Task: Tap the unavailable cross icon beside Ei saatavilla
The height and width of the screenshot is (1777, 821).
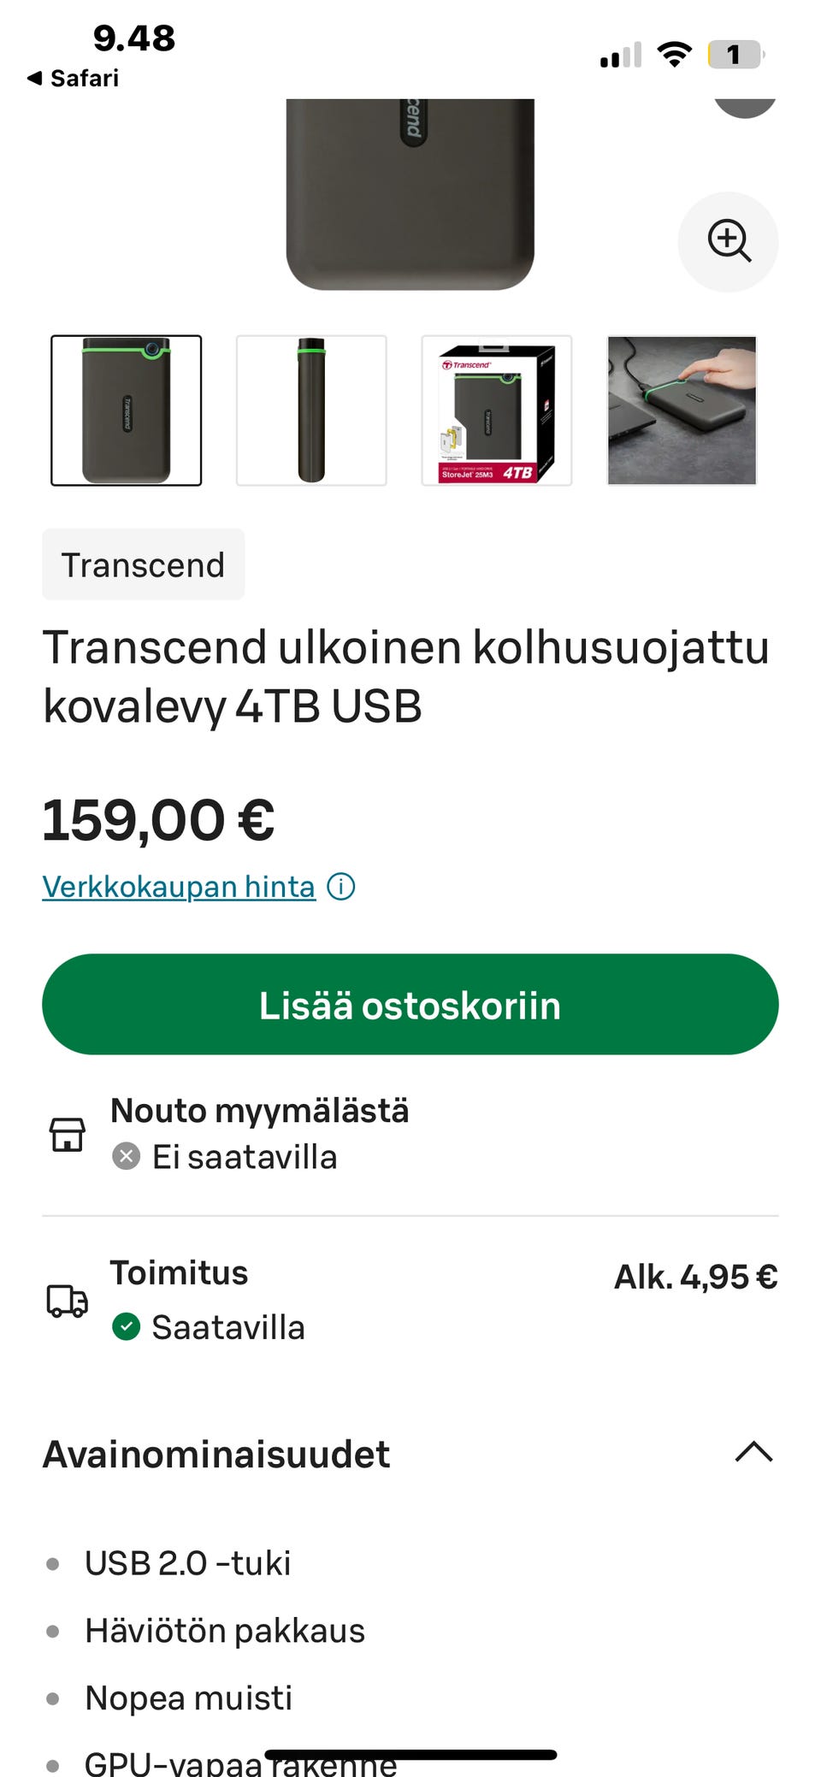Action: (127, 1155)
